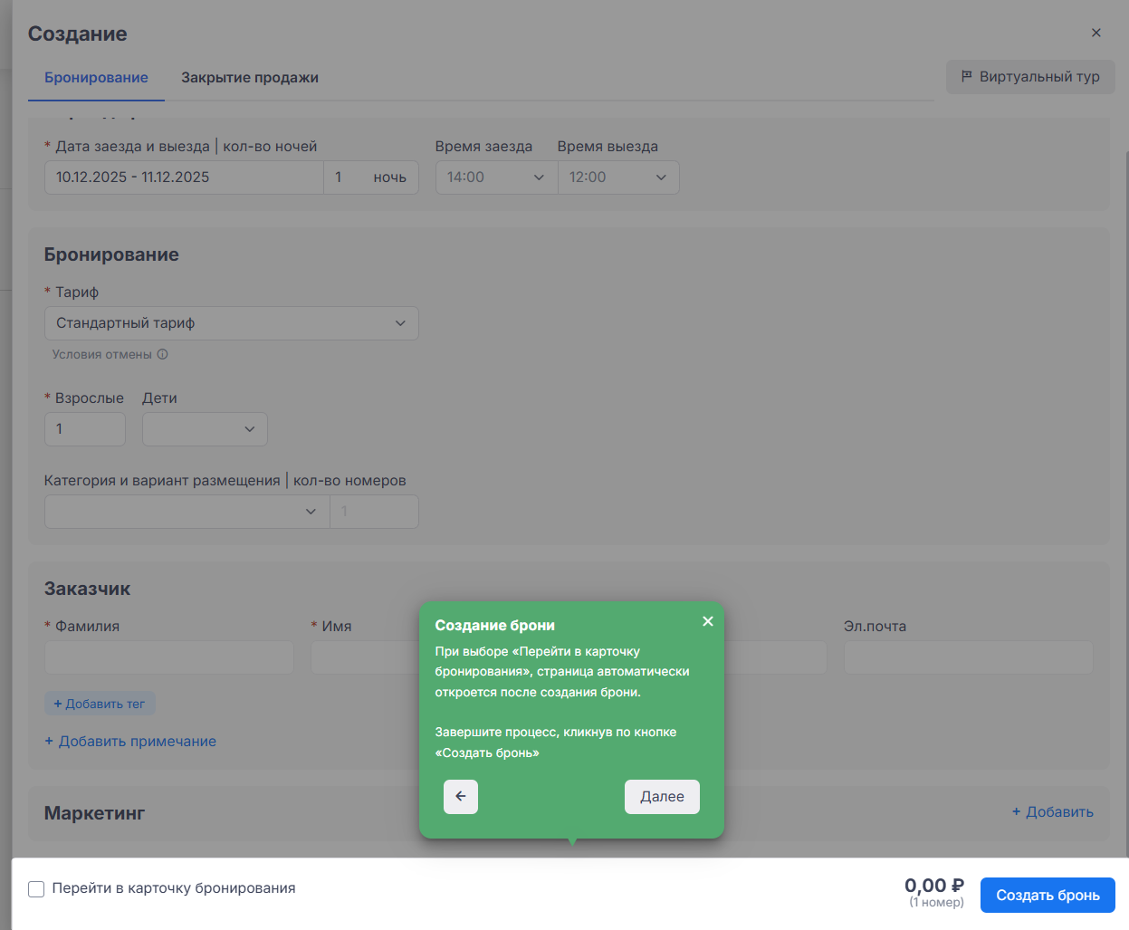Close the Создание dialog with X

[x=1096, y=33]
